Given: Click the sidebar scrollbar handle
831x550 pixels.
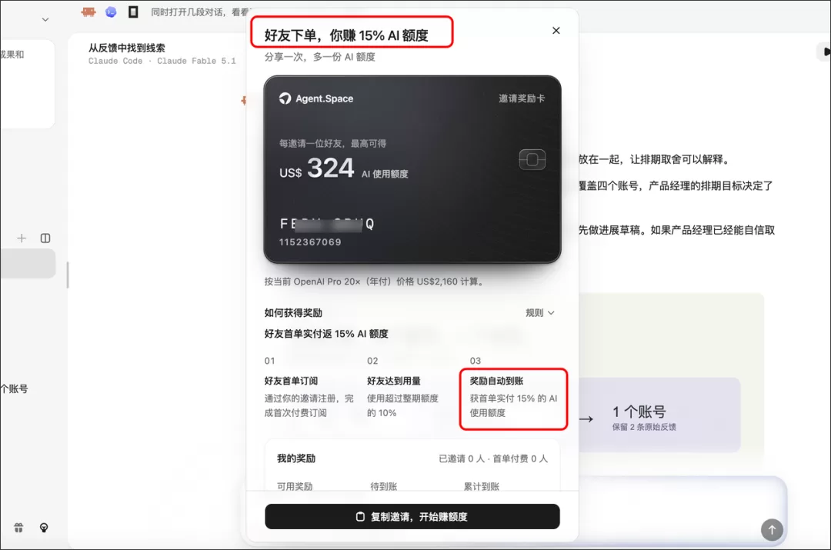Looking at the screenshot, I should coord(68,275).
